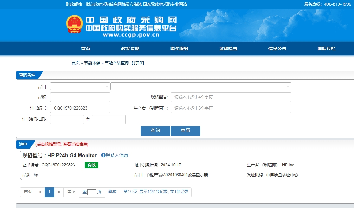
Task: Go to 首页 in navigation bar
Action: tap(86, 49)
